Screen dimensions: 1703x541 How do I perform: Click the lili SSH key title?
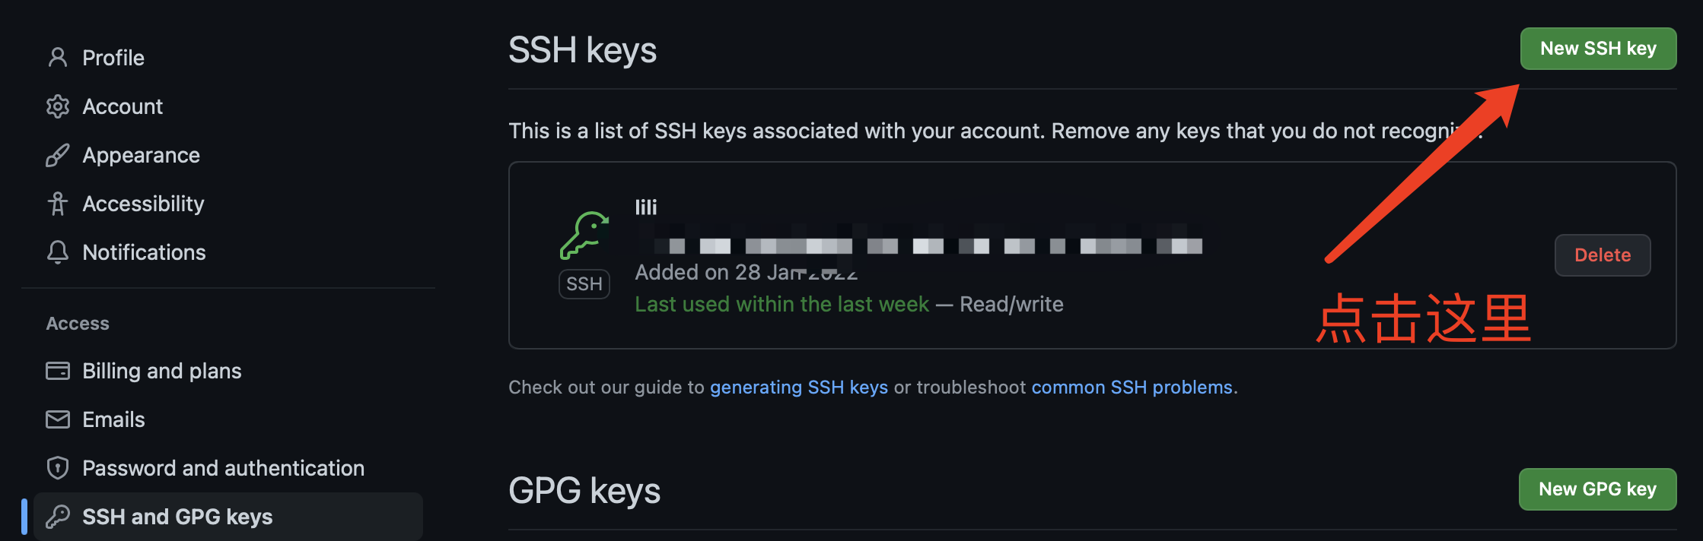tap(646, 207)
